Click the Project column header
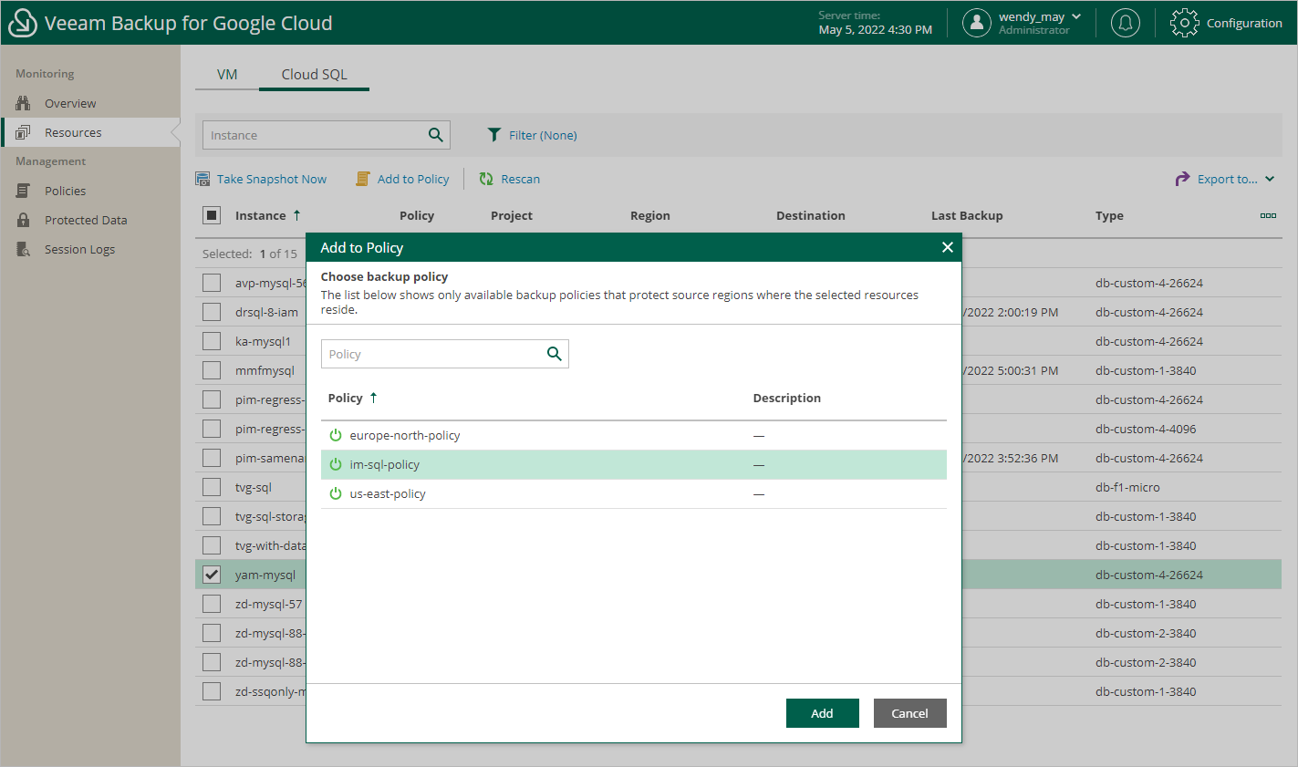This screenshot has width=1298, height=767. 512,215
